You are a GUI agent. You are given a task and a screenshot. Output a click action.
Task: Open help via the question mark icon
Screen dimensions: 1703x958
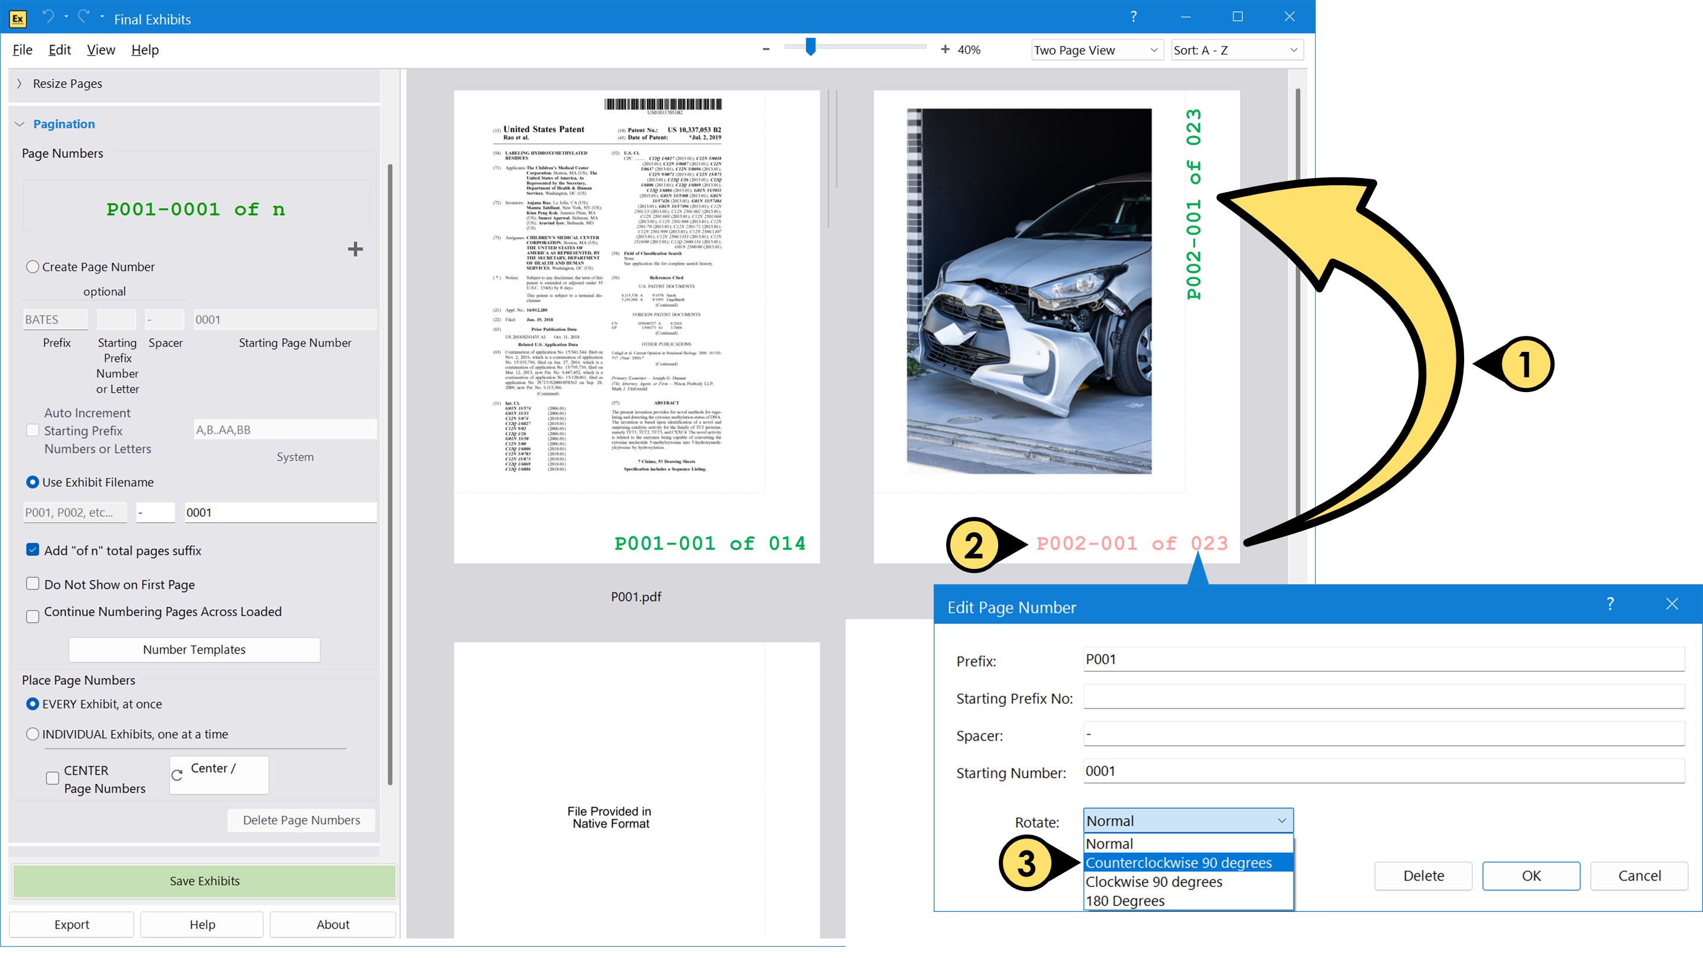click(x=1133, y=17)
